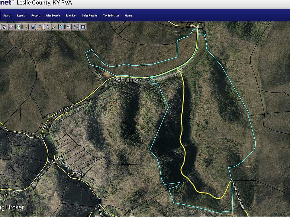Click the Eraser clear-graphics tool
Screen dimensions: 290x217
(11, 27)
